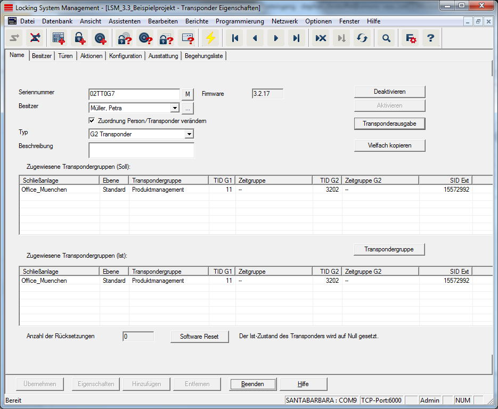Click the yellow lightning bolt programming icon
The image size is (498, 409).
pos(210,38)
